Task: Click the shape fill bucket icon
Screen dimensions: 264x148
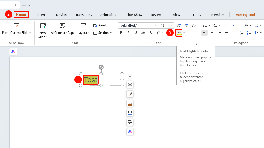Action: click(x=130, y=103)
